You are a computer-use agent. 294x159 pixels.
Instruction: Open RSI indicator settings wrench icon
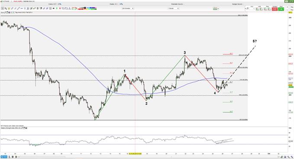pyautogui.click(x=22, y=128)
